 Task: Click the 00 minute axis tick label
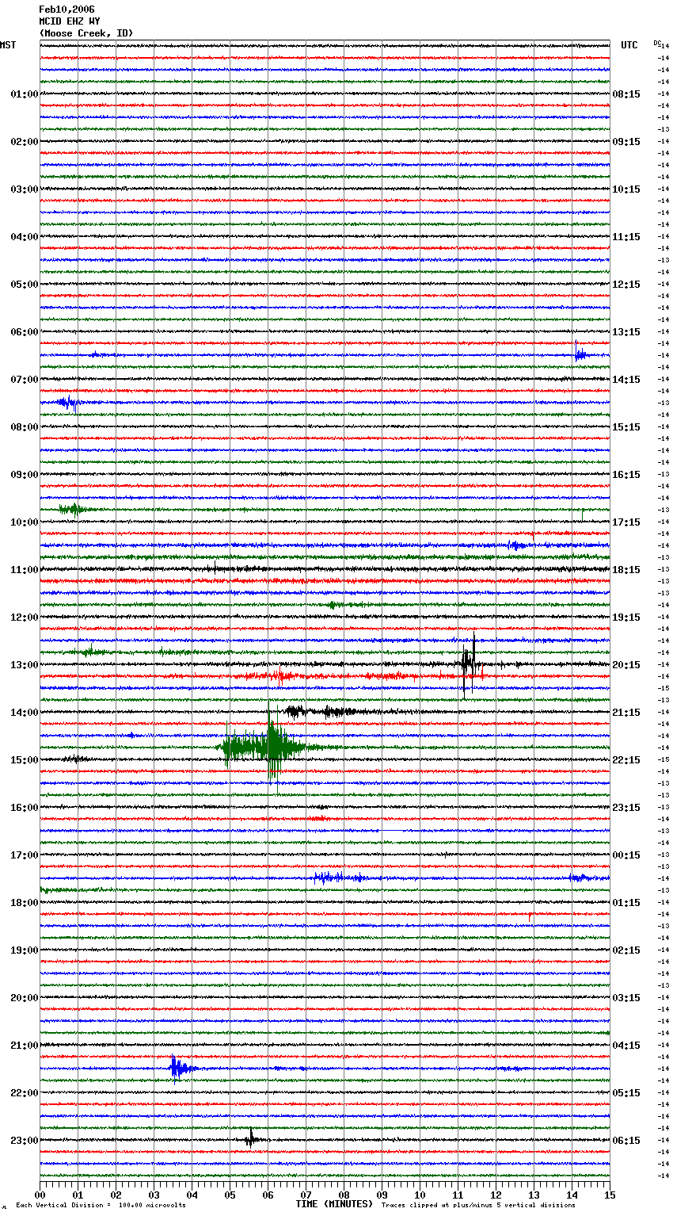tap(40, 1195)
